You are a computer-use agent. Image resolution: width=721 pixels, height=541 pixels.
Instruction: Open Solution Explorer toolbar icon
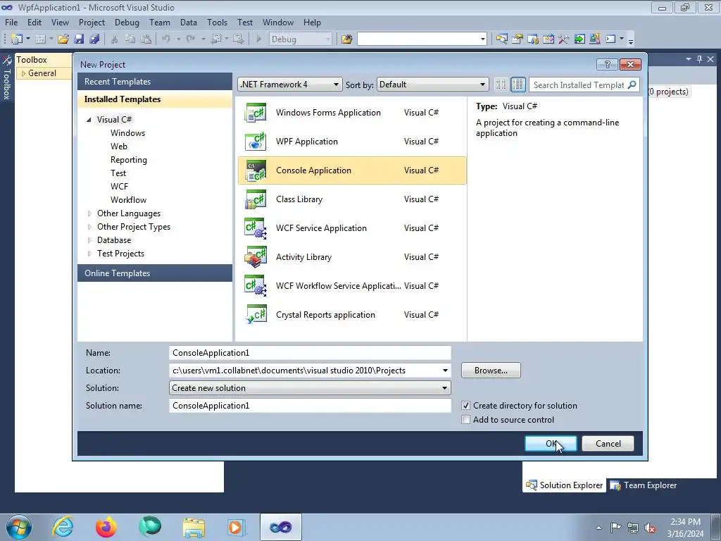click(501, 39)
